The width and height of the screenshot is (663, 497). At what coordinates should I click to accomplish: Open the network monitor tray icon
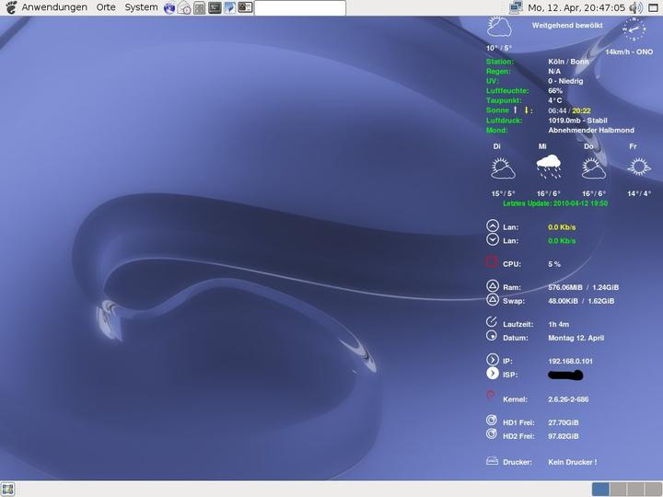516,7
